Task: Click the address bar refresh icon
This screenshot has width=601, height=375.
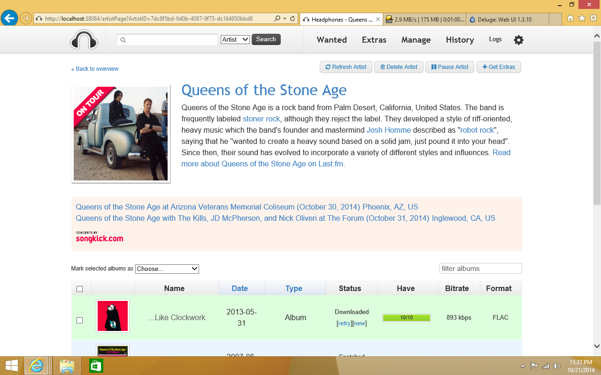Action: pyautogui.click(x=293, y=19)
